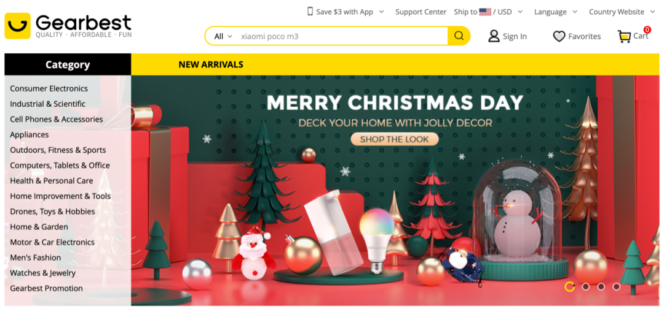Select the active first slide indicator

pos(569,287)
